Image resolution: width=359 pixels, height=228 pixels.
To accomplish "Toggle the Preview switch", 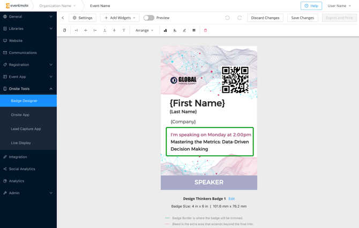I will pos(149,18).
